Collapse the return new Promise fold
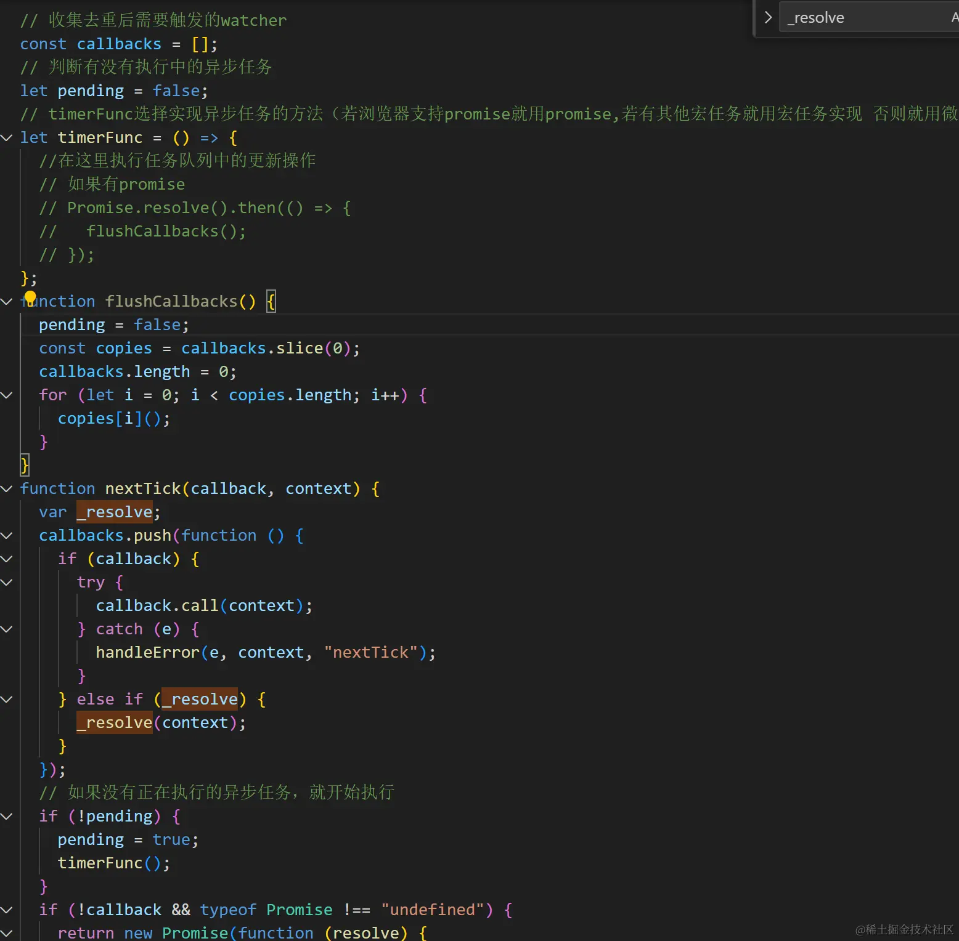Image resolution: width=959 pixels, height=941 pixels. pyautogui.click(x=7, y=933)
